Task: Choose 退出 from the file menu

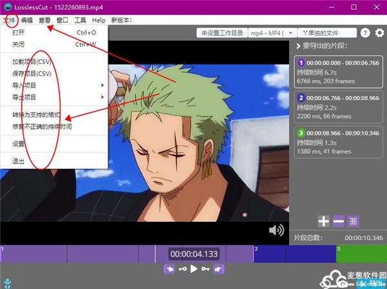Action: (x=54, y=161)
